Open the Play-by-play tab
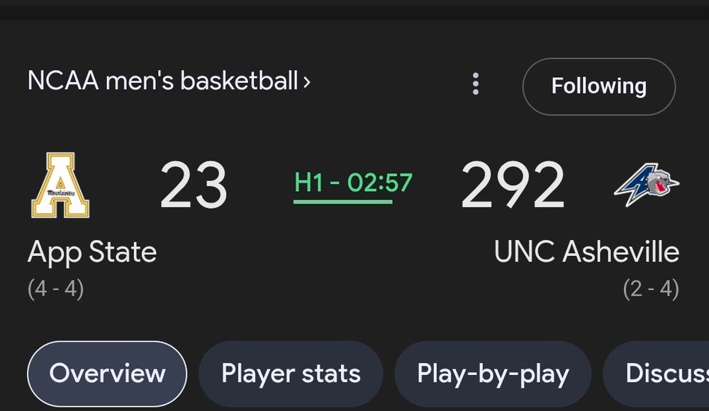709x411 pixels. [493, 373]
